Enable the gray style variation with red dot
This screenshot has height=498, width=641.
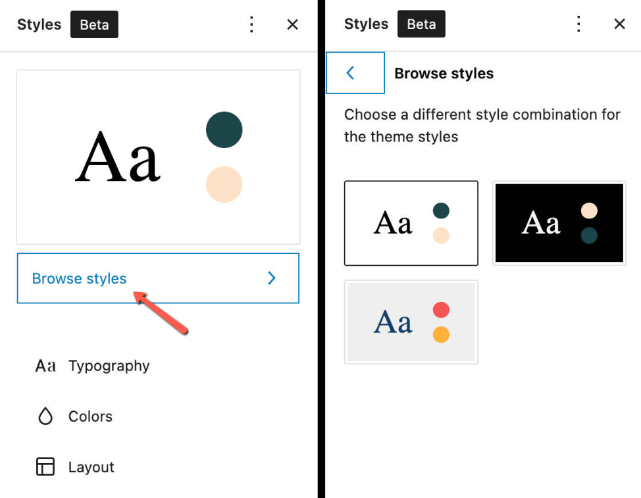[x=411, y=322]
